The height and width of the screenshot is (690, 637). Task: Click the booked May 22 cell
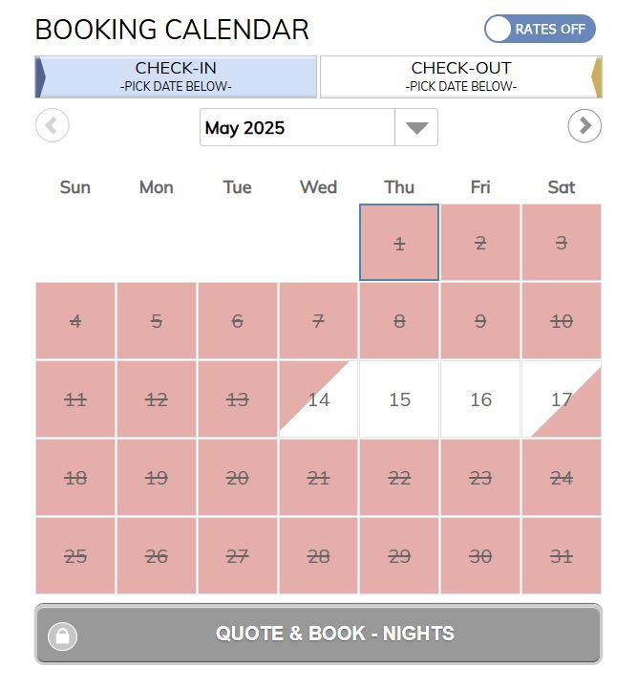tap(399, 478)
